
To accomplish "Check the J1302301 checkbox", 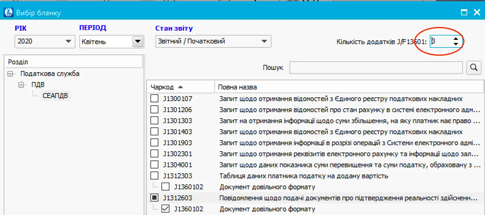I will 154,154.
